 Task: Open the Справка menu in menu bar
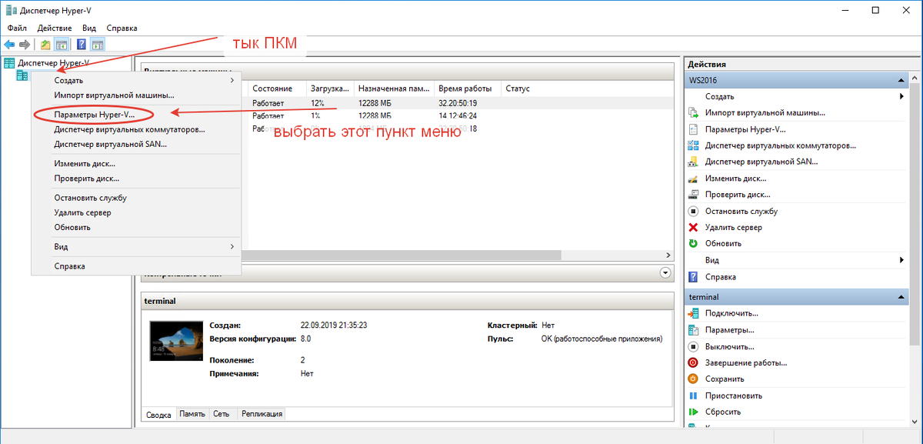(x=122, y=28)
